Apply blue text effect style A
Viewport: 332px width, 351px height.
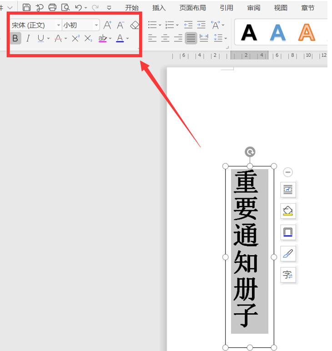(x=278, y=33)
